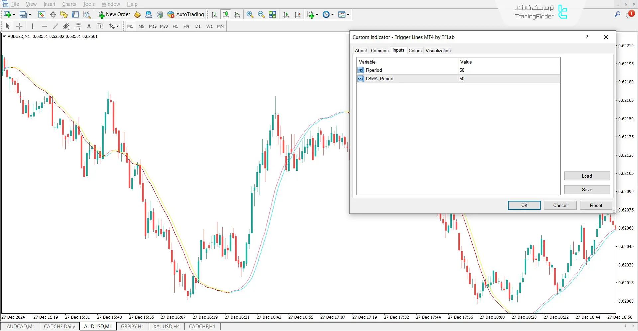Open the Market Watch window
This screenshot has width=638, height=331.
point(41,14)
